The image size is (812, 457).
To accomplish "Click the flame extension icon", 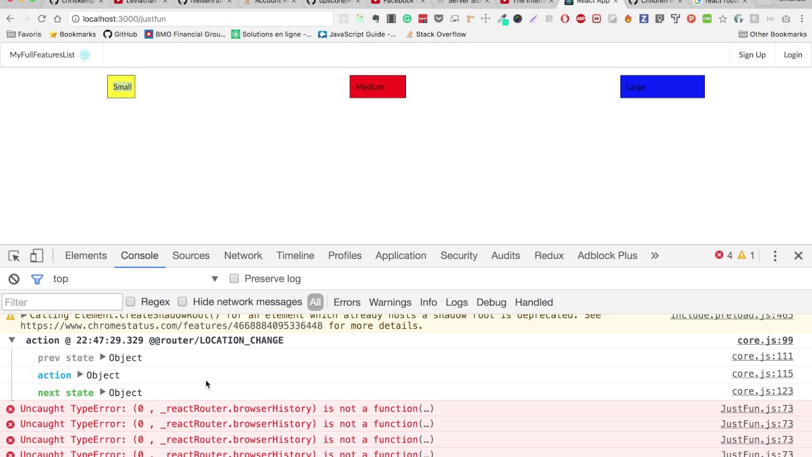I will [628, 19].
